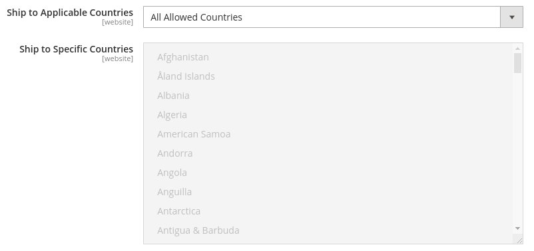534x251 pixels.
Task: Select Angola from the list
Action: pos(172,173)
